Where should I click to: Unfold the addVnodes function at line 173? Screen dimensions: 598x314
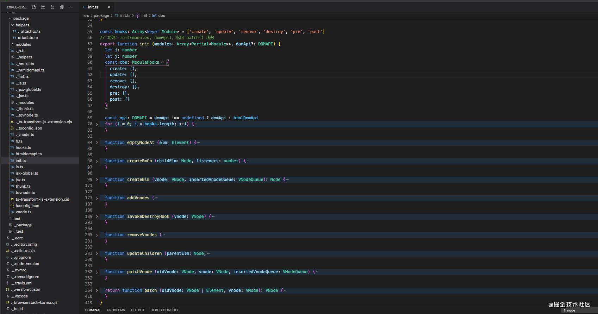[97, 198]
